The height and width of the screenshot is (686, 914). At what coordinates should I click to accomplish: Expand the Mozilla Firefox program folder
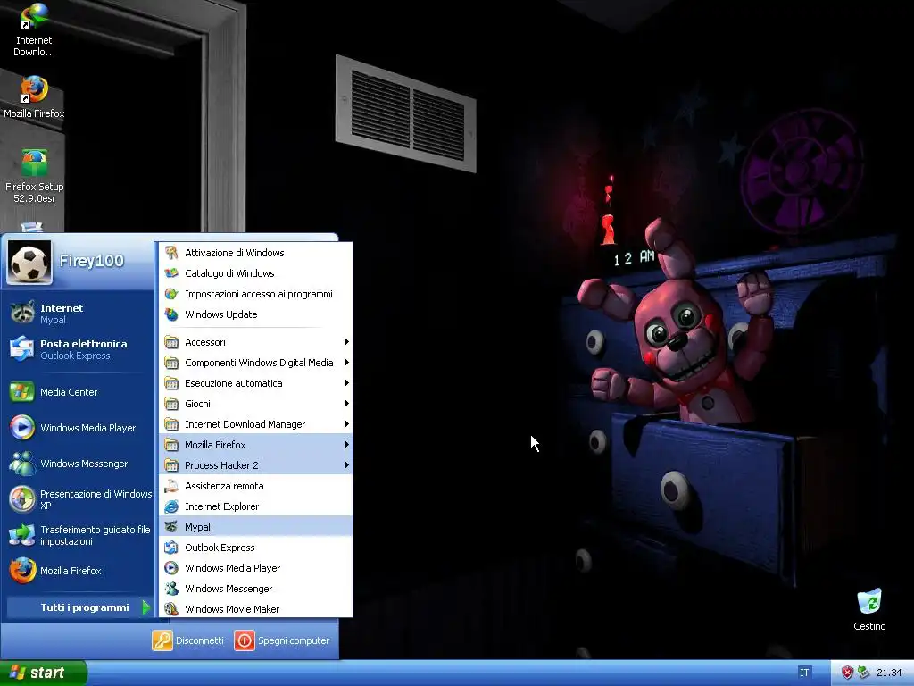pyautogui.click(x=256, y=445)
